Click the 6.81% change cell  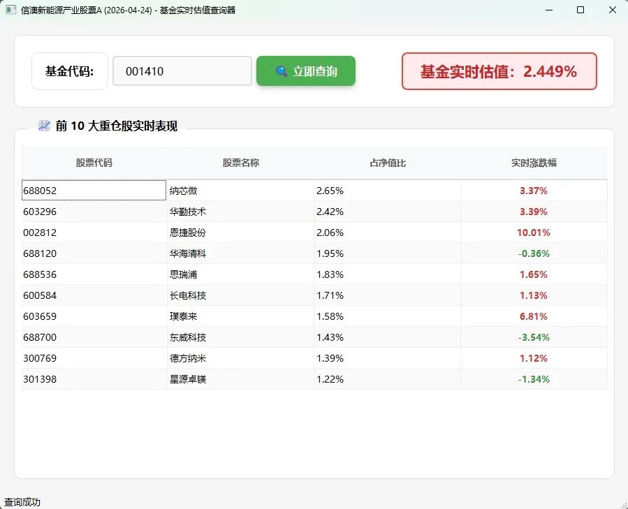[x=534, y=316]
